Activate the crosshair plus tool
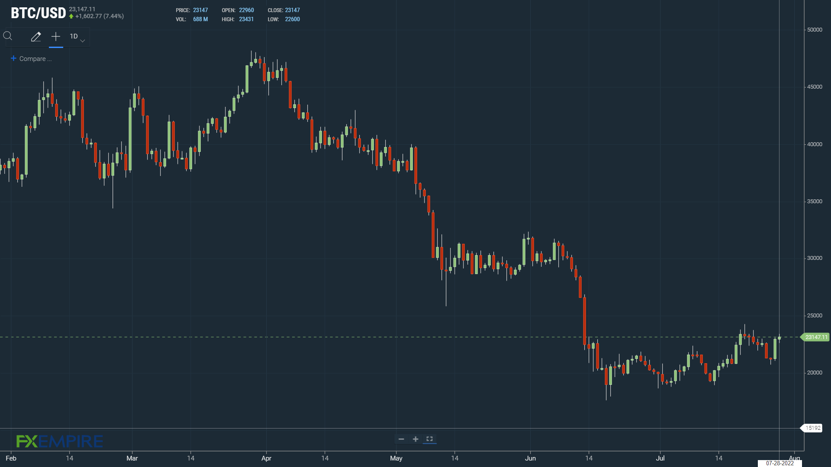Screen dimensions: 831x467 tap(56, 37)
